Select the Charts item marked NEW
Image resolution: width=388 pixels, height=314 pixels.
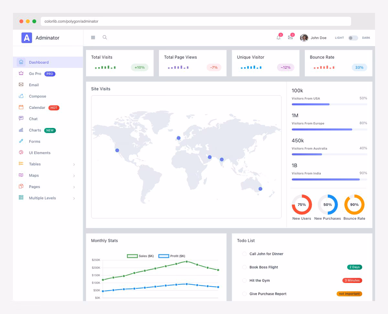coord(34,130)
